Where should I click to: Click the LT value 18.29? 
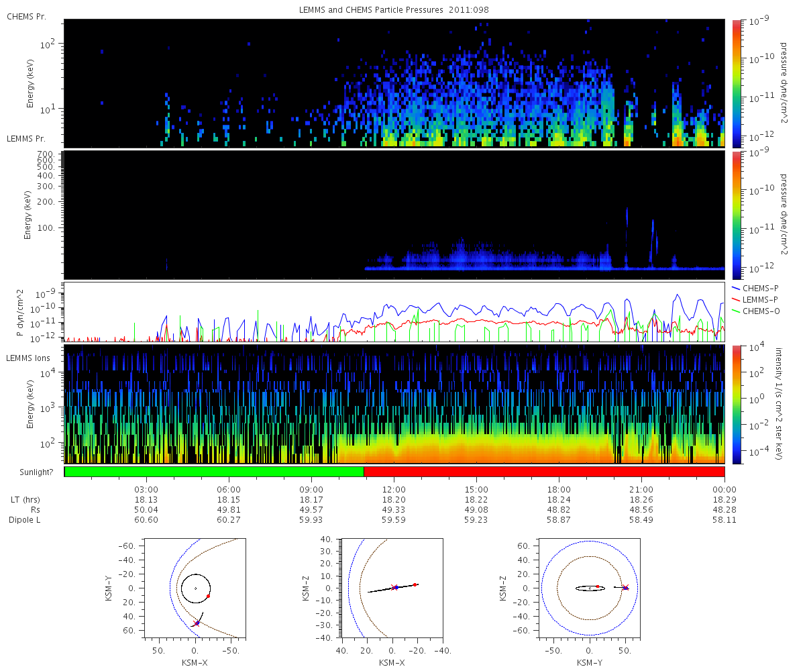coord(724,500)
